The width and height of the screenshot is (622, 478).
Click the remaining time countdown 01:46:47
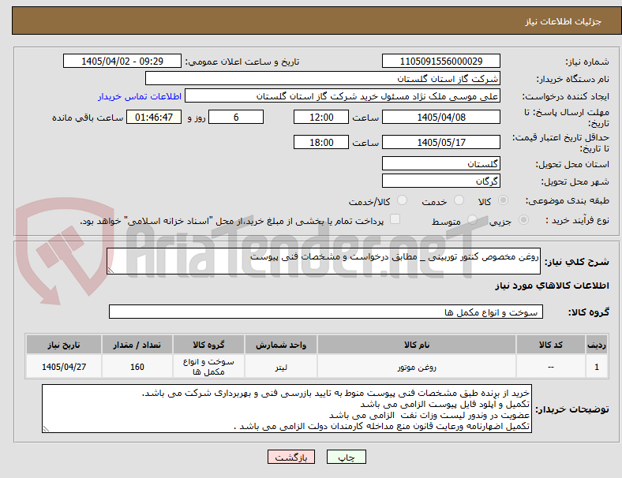tap(154, 118)
